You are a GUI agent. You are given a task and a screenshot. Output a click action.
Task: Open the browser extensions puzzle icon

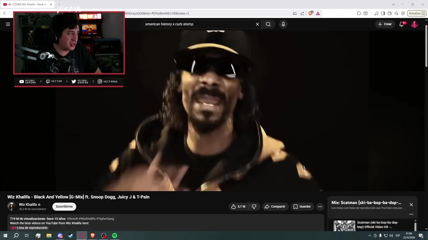tap(359, 13)
